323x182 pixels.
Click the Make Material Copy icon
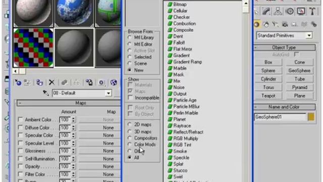[64, 82]
